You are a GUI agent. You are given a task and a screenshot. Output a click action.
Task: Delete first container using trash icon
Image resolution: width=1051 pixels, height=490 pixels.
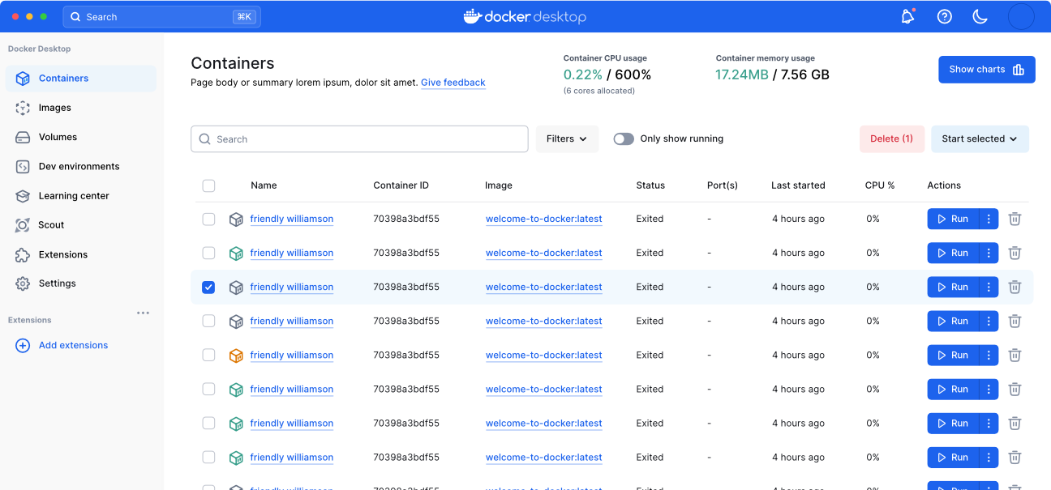1015,219
